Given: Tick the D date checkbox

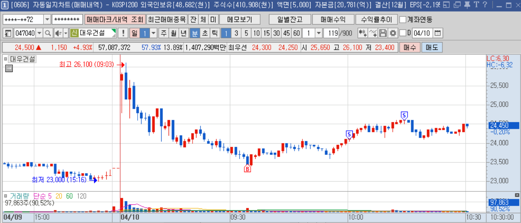Looking at the screenshot, I should point(403,33).
